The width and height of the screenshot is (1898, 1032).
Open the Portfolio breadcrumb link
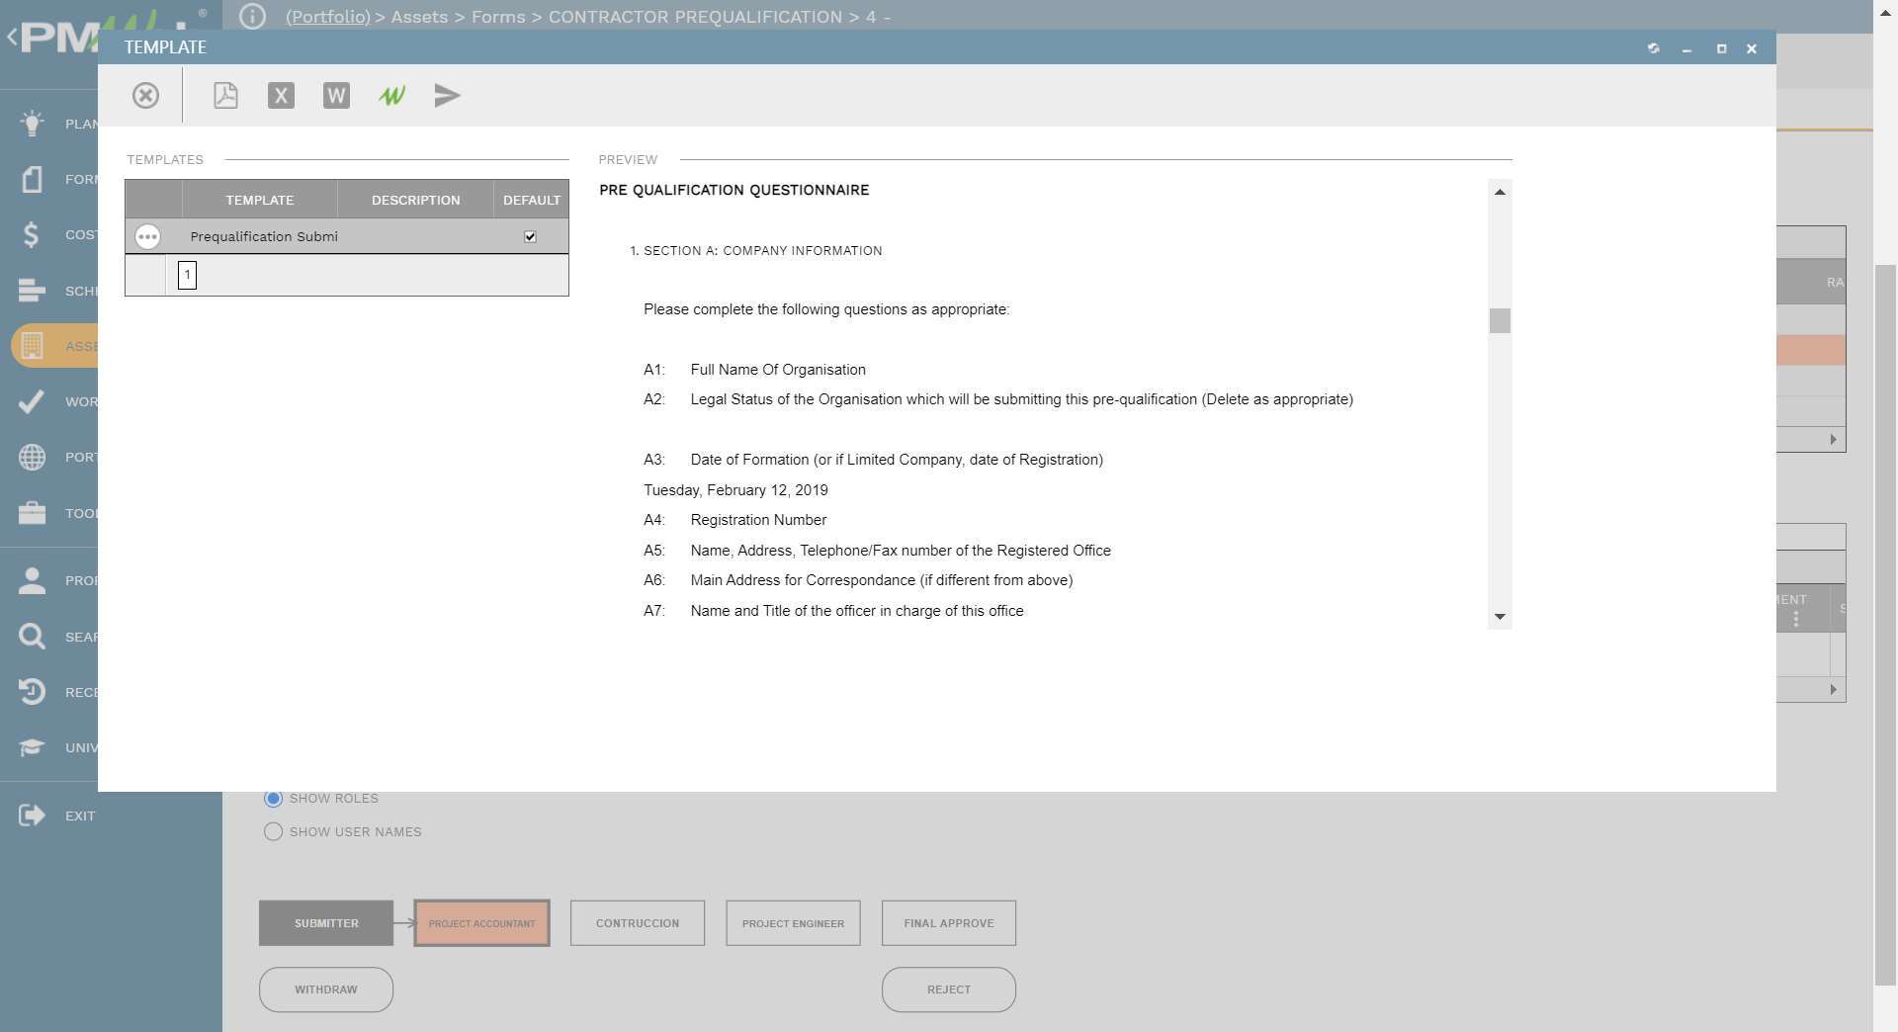tap(327, 17)
